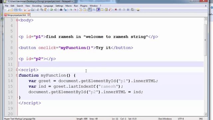This screenshot has height=120, width=213.
Task: Click 'Try it' text on line 8
Action: pyautogui.click(x=103, y=48)
